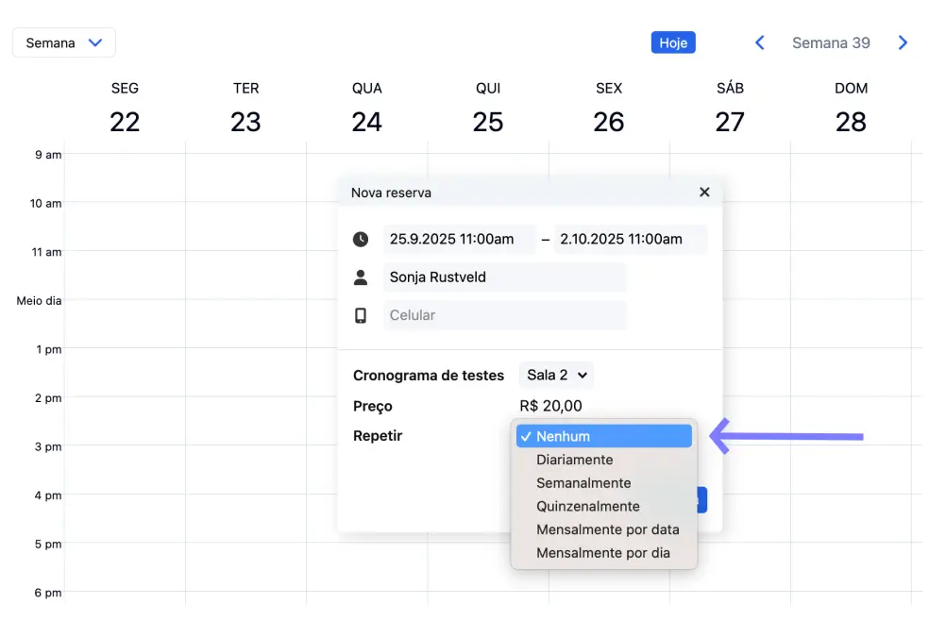Click the person icon next to the name field

(x=361, y=277)
